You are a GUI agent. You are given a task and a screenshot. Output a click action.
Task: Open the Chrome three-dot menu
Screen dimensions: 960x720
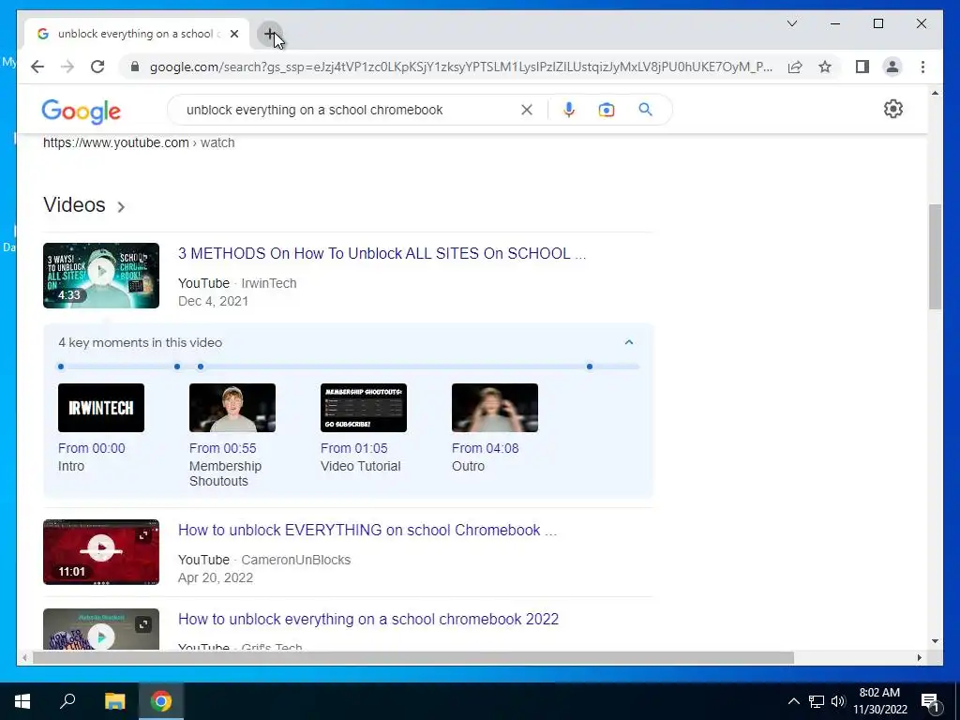tap(922, 67)
